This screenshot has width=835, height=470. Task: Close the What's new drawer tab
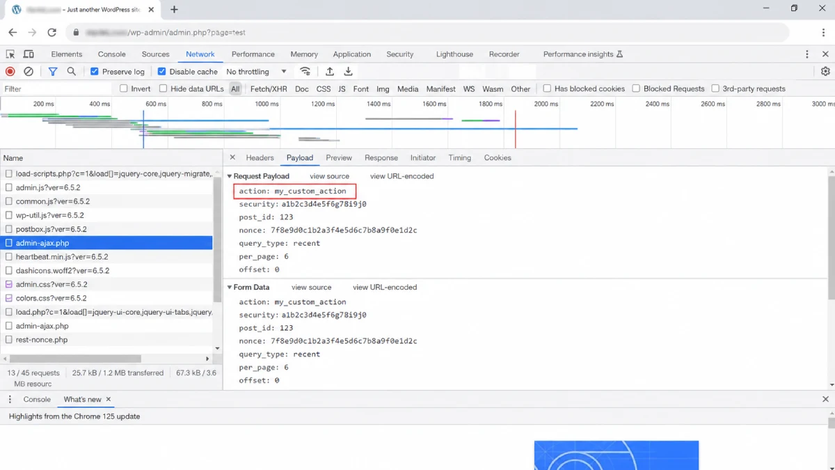[109, 399]
